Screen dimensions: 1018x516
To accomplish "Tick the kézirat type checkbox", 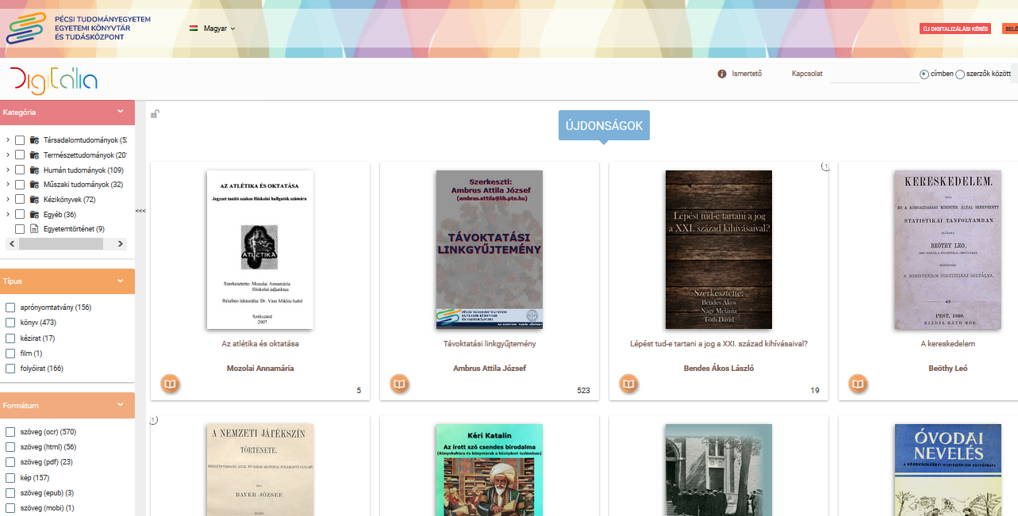I will [10, 338].
